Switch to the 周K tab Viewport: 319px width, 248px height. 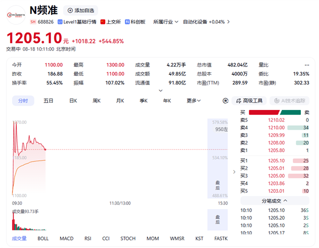click(x=96, y=100)
